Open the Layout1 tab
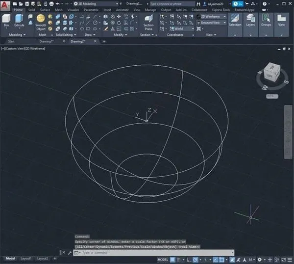This screenshot has height=264, width=294. pyautogui.click(x=26, y=258)
